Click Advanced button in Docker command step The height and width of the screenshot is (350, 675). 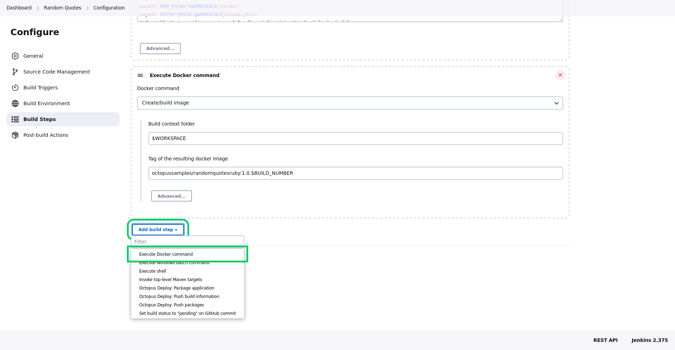point(172,196)
